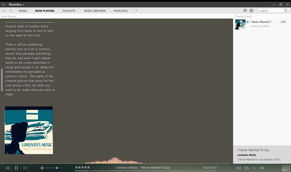This screenshot has height=172, width=291.
Task: Click the track title in player bar
Action: [143, 168]
